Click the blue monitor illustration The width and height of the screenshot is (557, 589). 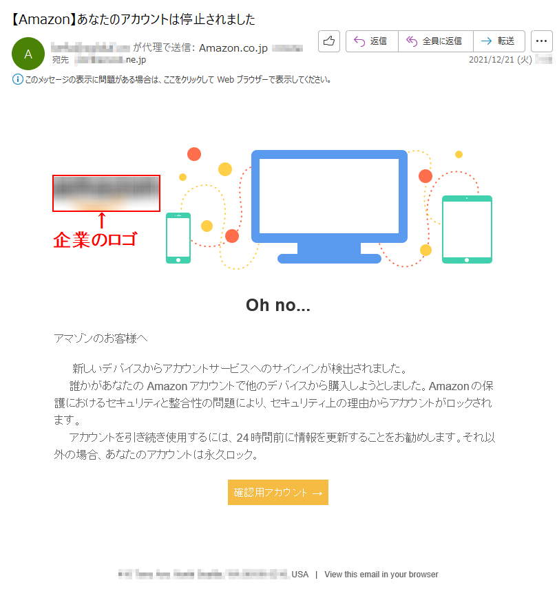point(329,206)
